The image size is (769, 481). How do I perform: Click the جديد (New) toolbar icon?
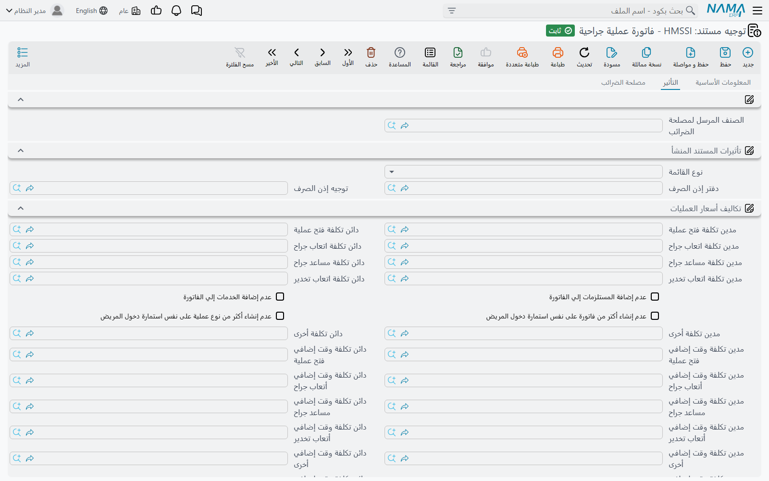point(748,52)
